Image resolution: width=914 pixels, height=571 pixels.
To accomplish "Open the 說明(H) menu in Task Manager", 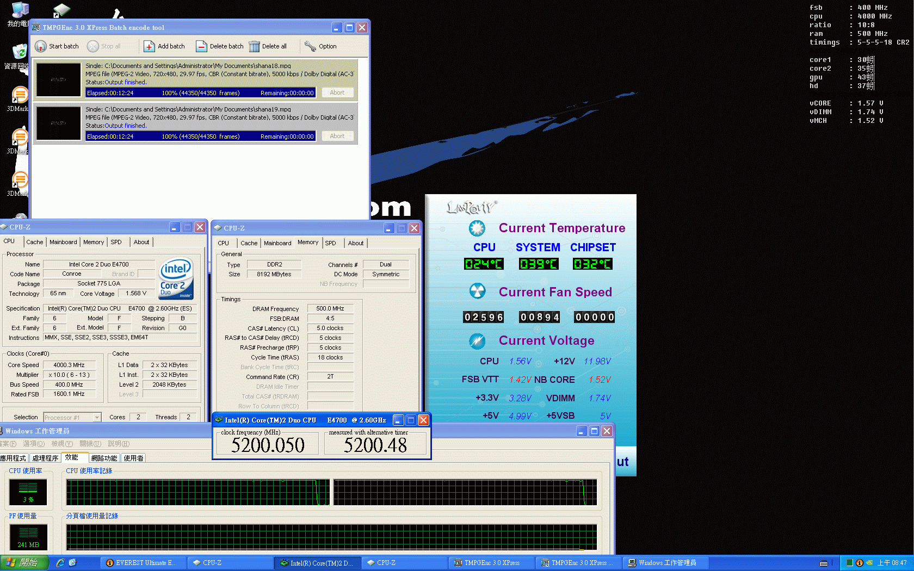I will (x=119, y=444).
